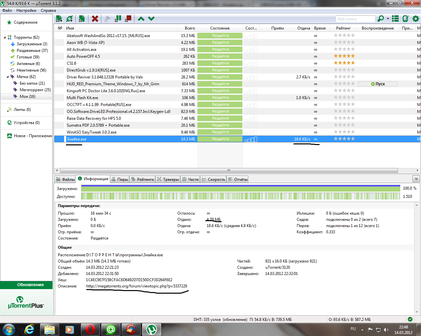The image size is (421, 336).
Task: Open Windows Explorer from the taskbar
Action: 50,329
